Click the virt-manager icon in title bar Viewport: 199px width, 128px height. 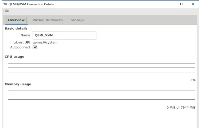click(5, 4)
